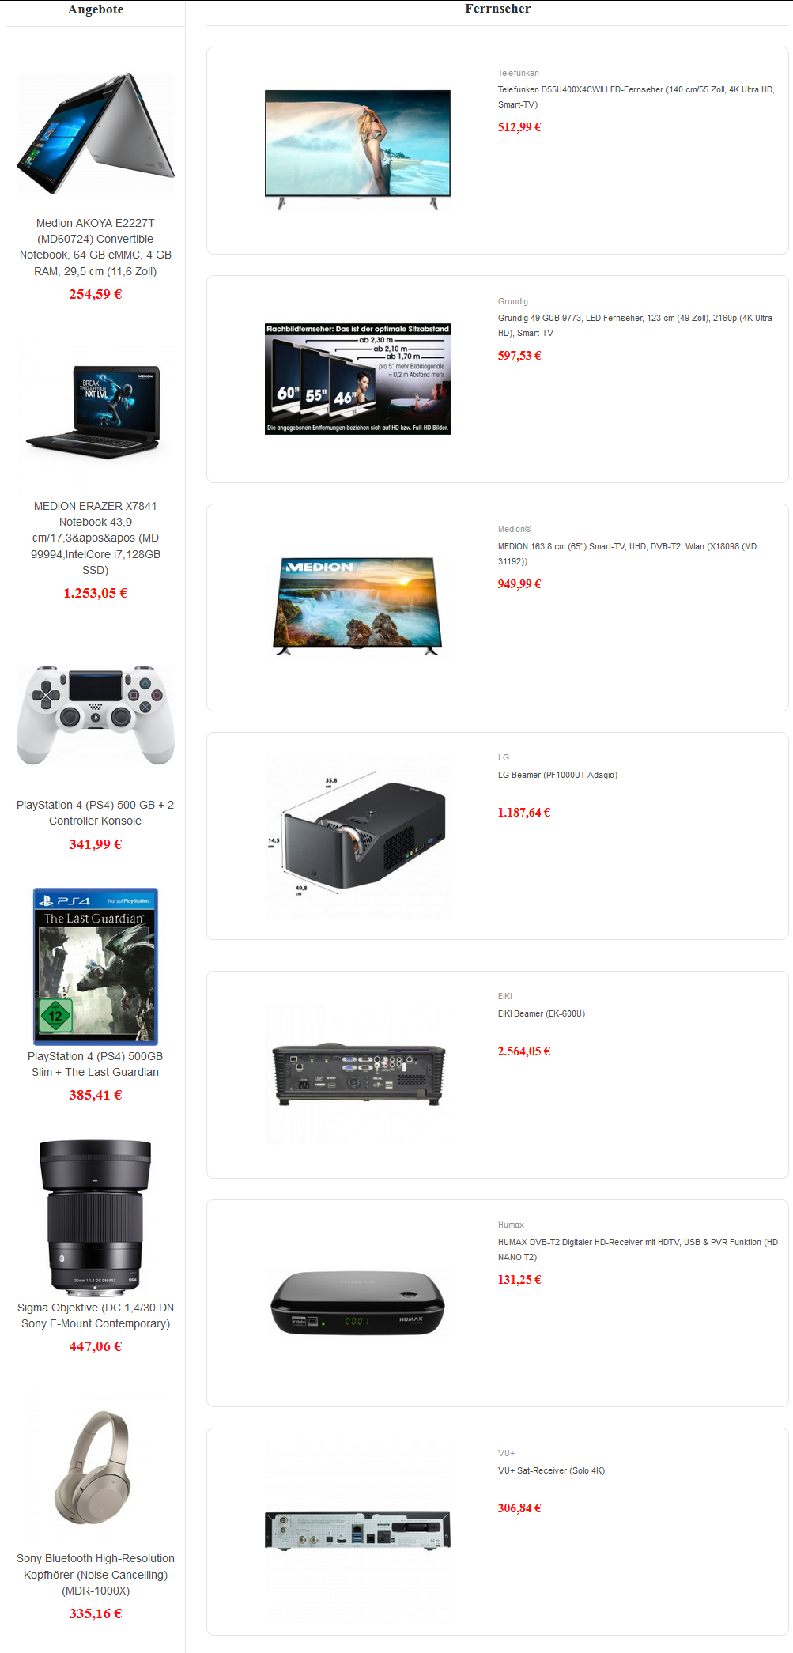Click the VU+ Sat-Receiver image
Viewport: 793px width, 1653px height.
(357, 1530)
